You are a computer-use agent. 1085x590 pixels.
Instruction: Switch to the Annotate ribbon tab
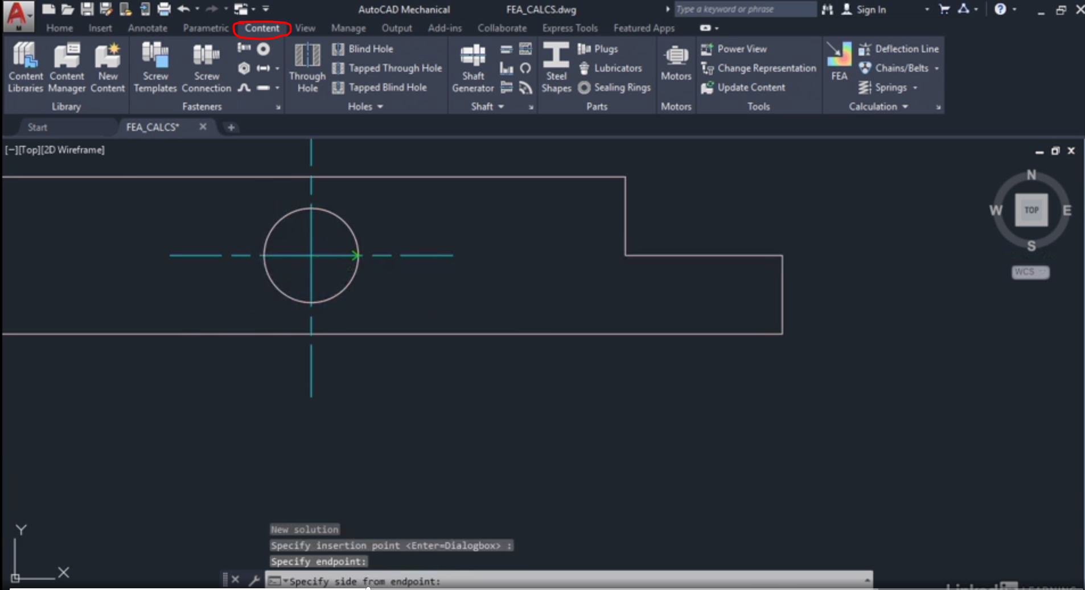(147, 28)
